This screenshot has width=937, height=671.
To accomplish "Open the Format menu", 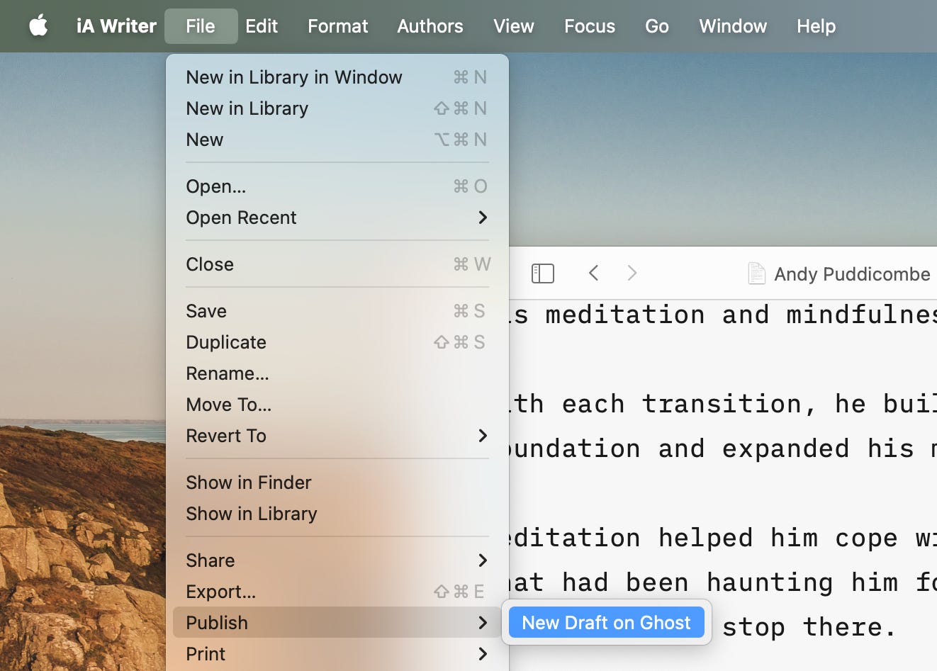I will click(337, 26).
